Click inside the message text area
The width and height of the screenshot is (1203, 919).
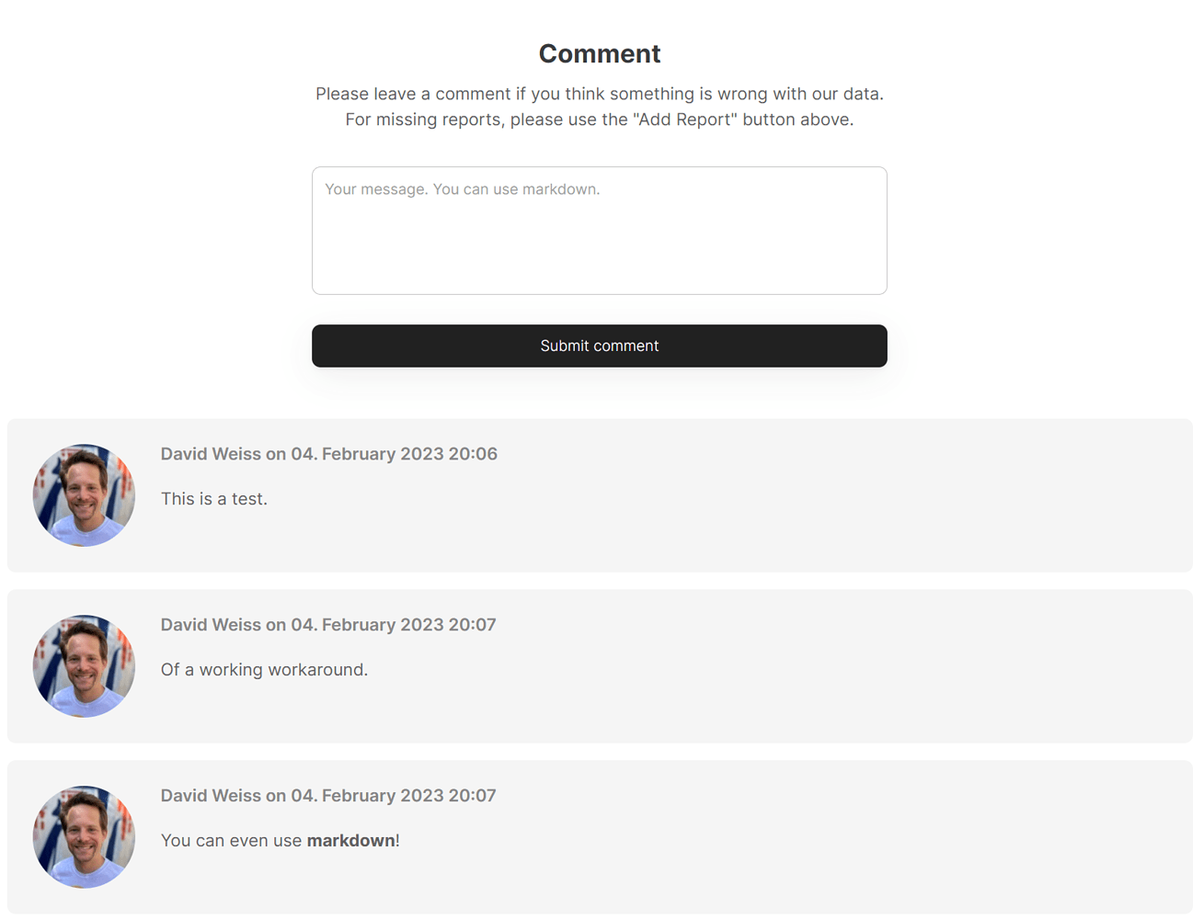[x=600, y=230]
